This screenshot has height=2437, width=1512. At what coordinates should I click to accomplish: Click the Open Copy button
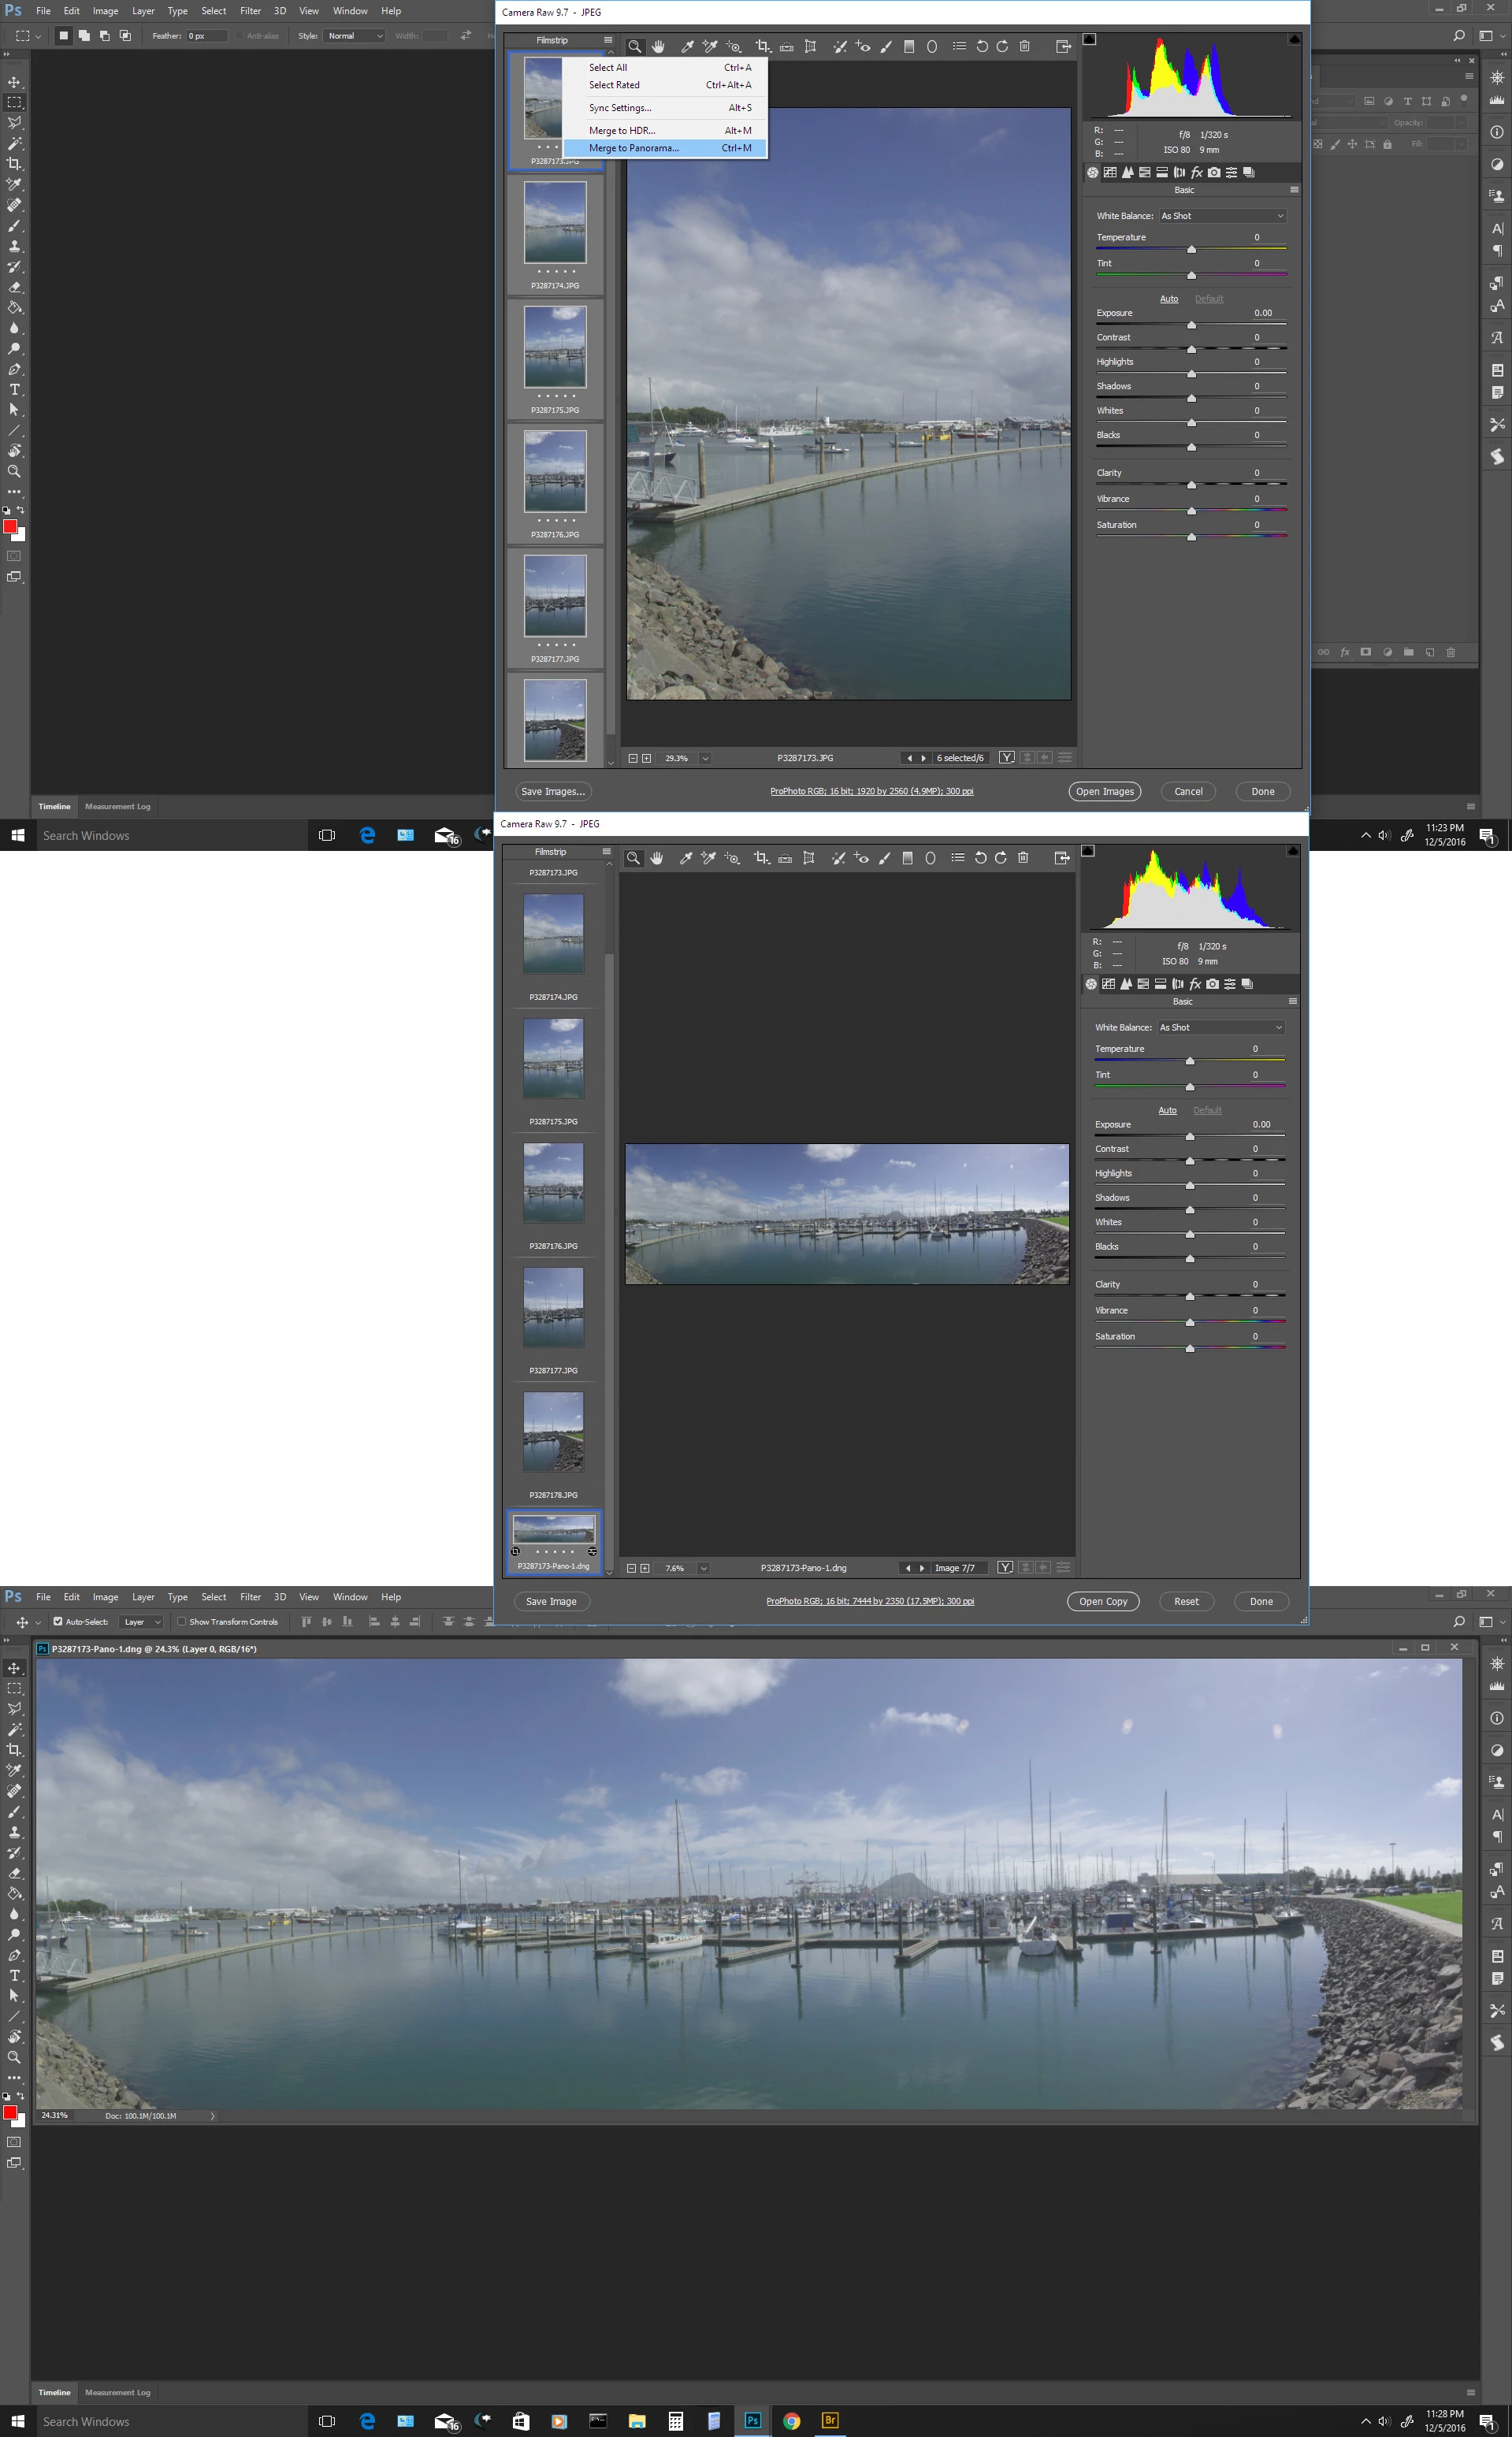pyautogui.click(x=1102, y=1601)
